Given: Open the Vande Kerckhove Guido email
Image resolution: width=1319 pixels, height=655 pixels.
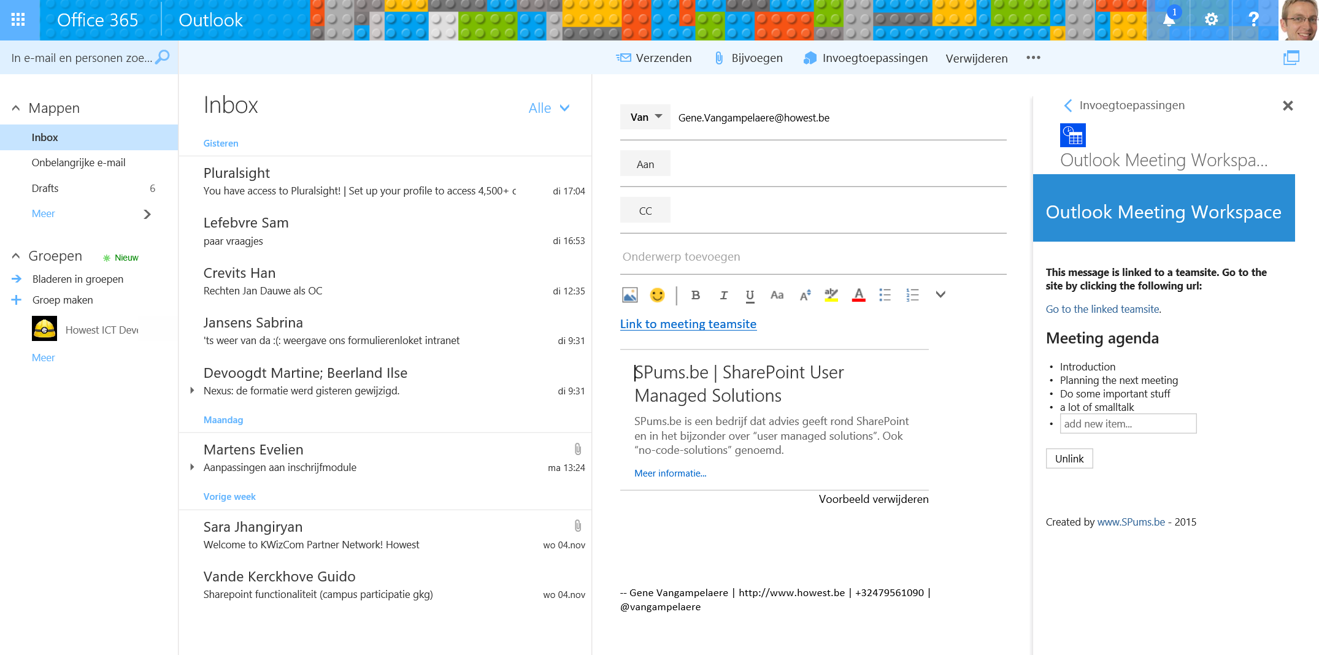Looking at the screenshot, I should (x=385, y=585).
